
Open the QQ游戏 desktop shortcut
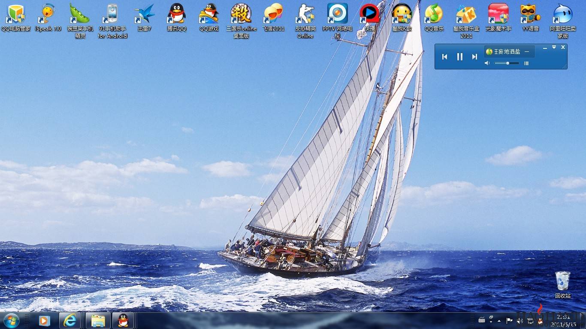(x=209, y=18)
